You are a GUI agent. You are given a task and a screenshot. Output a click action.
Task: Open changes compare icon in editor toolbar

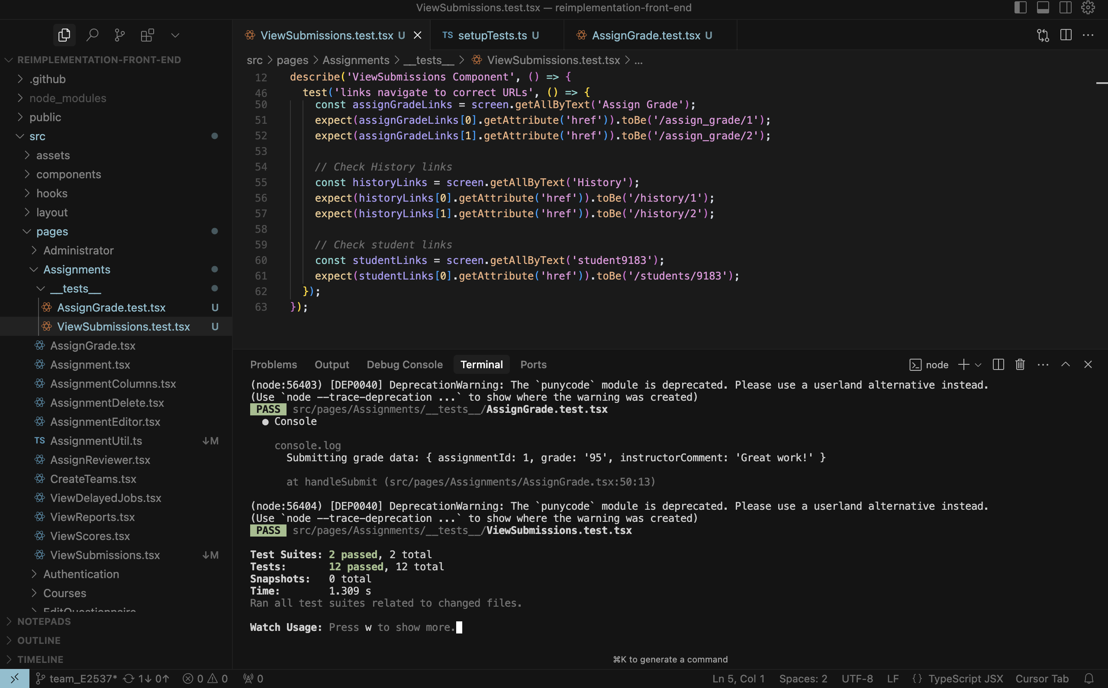[1043, 35]
